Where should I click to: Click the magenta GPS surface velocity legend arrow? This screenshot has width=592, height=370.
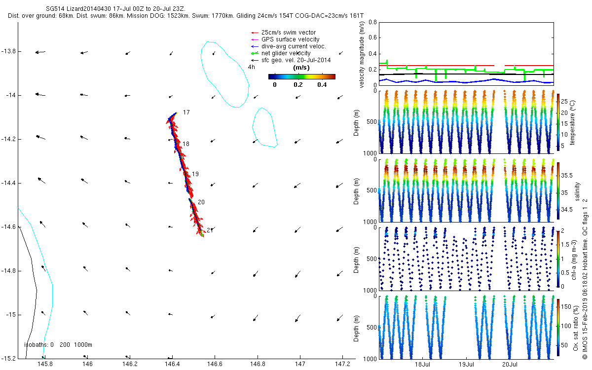(255, 39)
